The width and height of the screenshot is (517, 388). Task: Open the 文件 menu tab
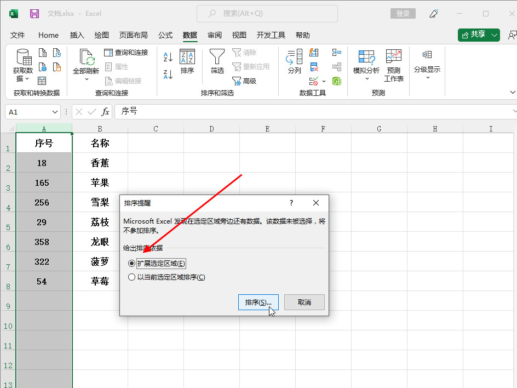tap(18, 35)
